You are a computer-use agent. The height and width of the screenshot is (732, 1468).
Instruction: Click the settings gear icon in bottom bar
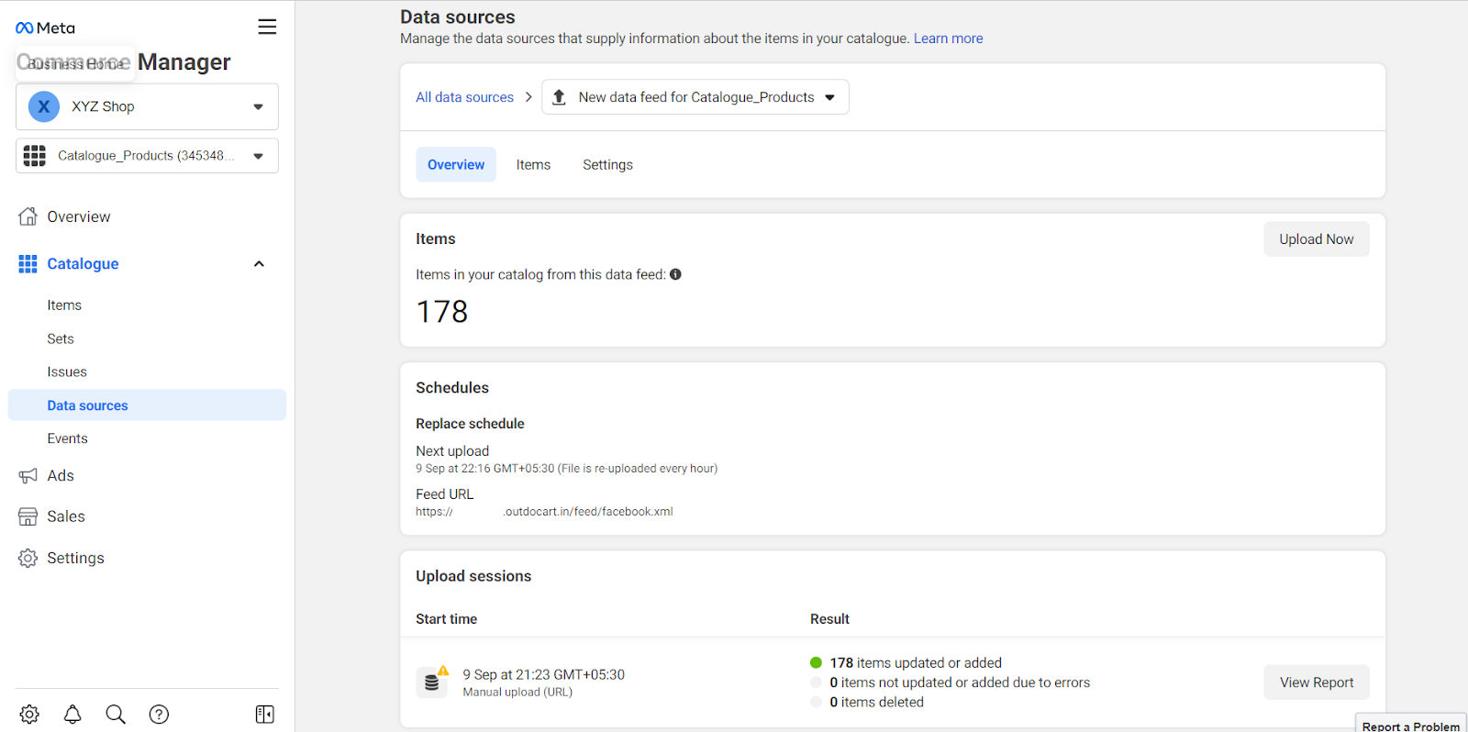click(29, 714)
